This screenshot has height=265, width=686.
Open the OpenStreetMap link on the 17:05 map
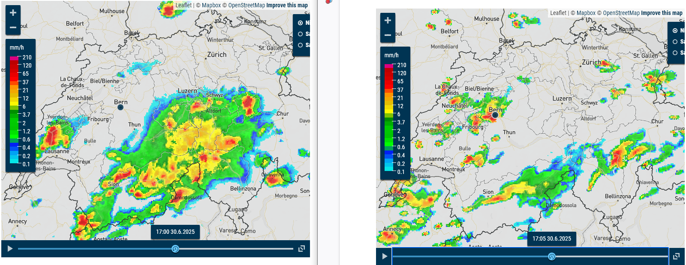[621, 13]
